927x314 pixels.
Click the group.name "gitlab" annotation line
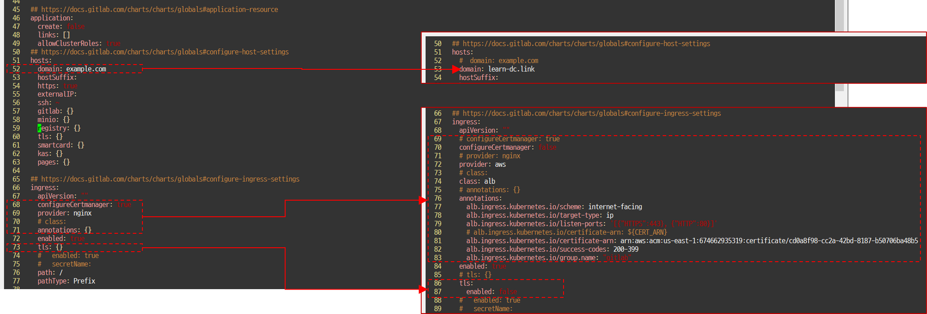(549, 258)
